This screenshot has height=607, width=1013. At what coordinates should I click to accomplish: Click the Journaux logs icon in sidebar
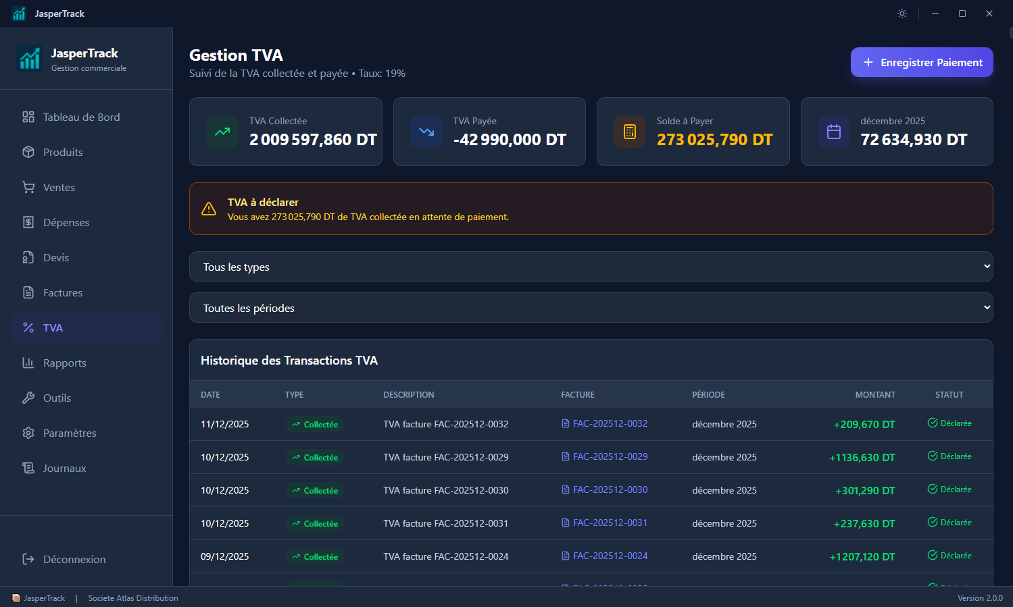[x=28, y=468]
